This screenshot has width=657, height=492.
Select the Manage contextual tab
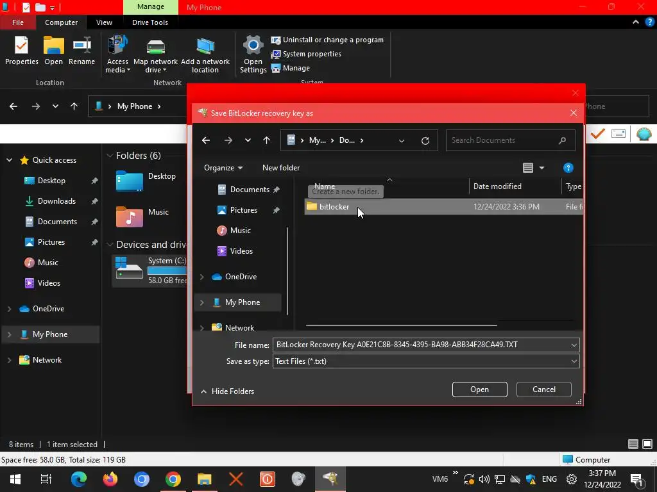[x=150, y=6]
